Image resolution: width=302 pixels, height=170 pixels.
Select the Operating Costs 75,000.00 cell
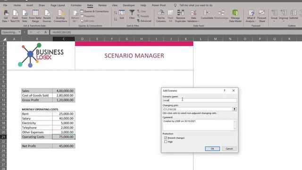coord(64,136)
